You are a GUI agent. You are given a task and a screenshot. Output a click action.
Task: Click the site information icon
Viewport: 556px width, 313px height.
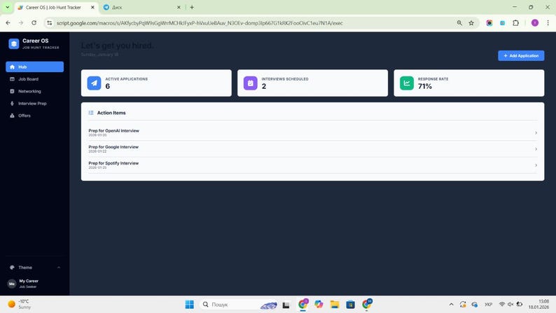(x=49, y=22)
